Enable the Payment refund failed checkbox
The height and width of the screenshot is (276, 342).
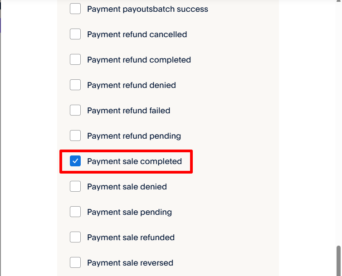pos(75,111)
